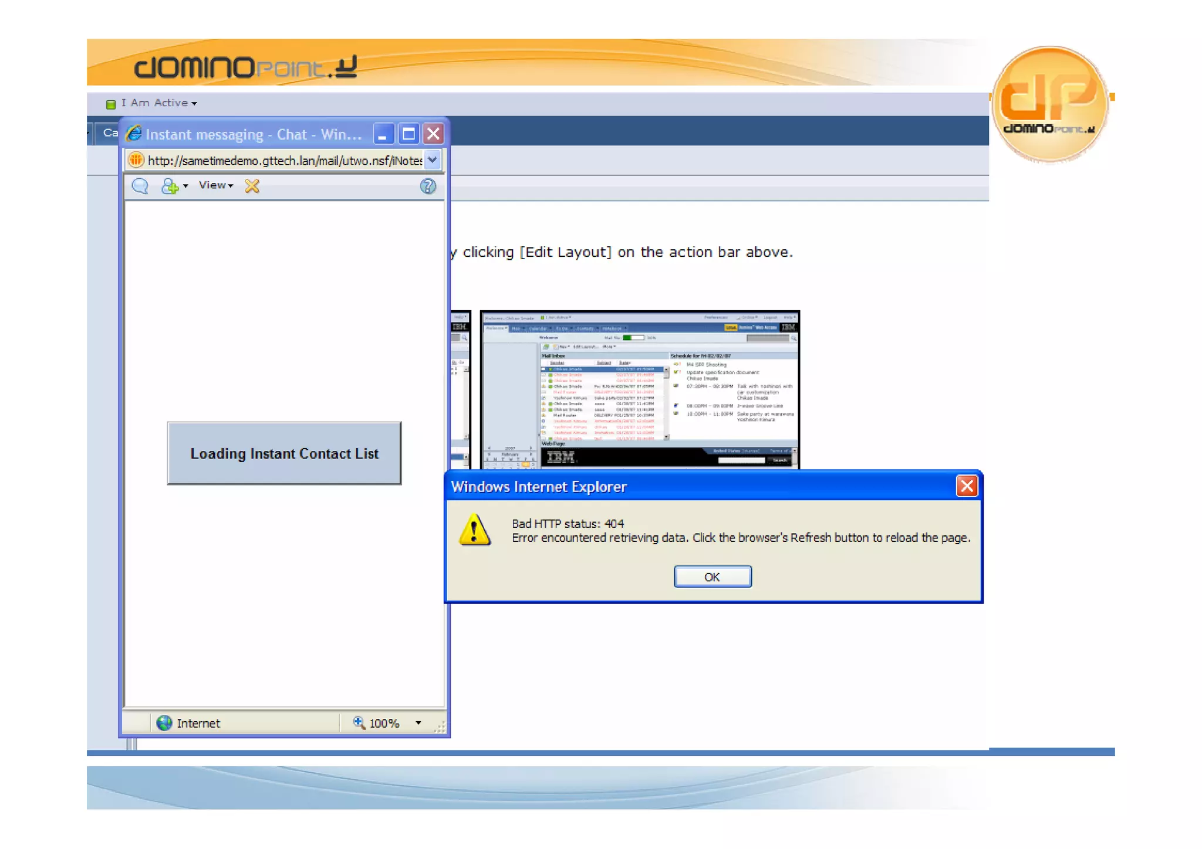Click the add contact icon
The image size is (1202, 849).
[x=170, y=186]
